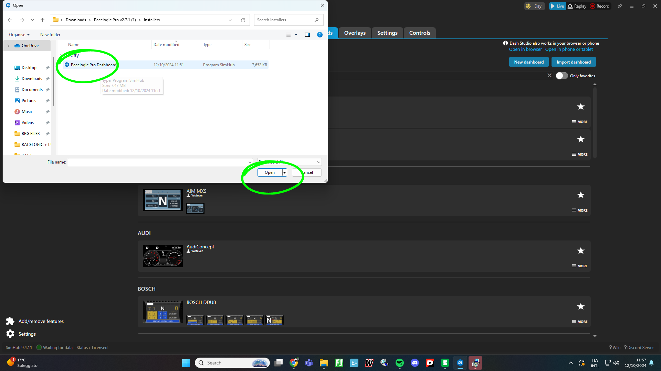Favorite the AIM MXS dashboard star

click(581, 195)
